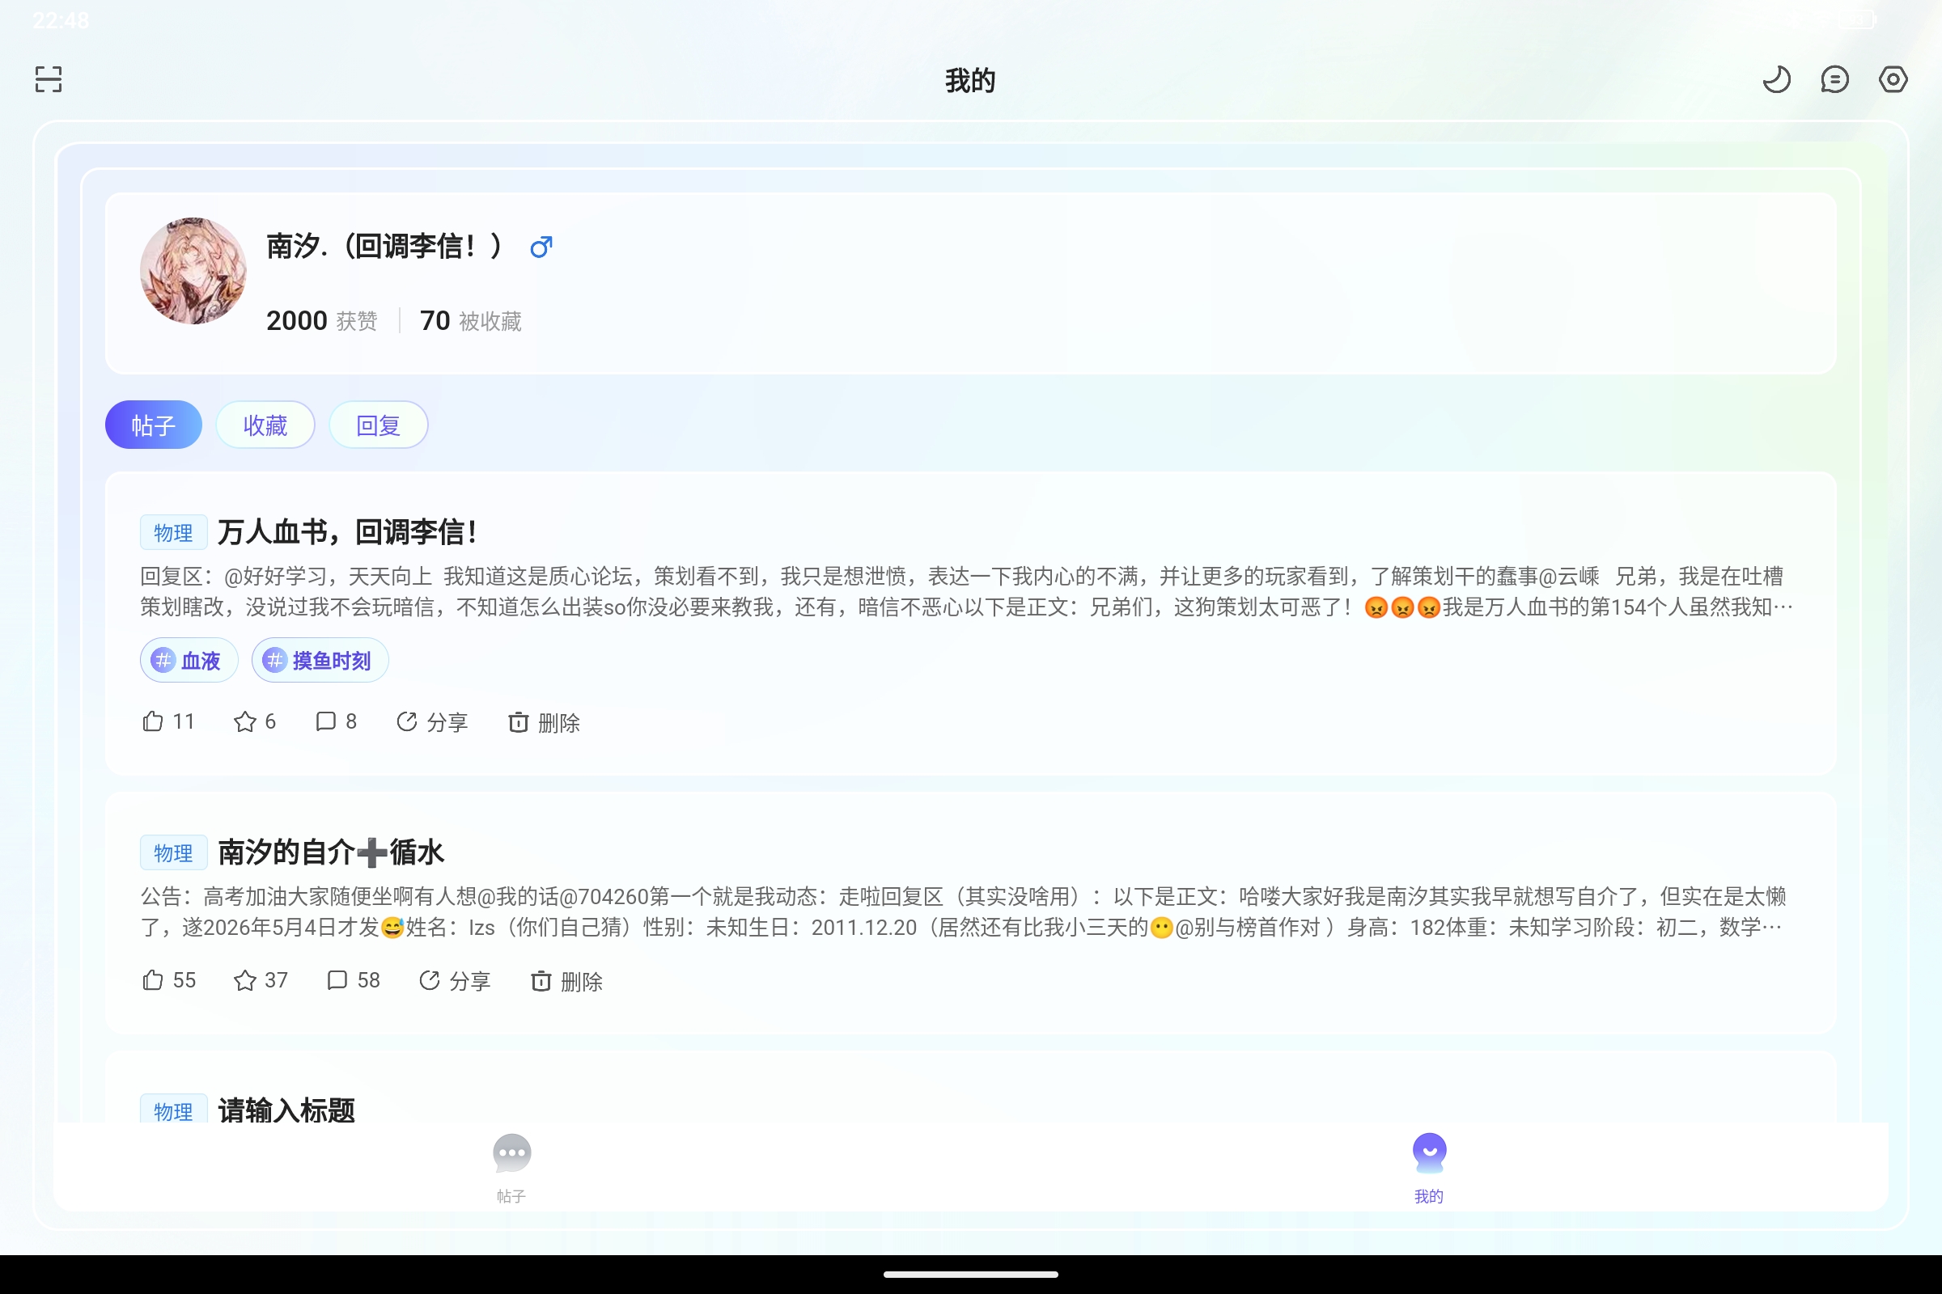
Task: Read the 万人血书 post body text
Action: click(966, 592)
